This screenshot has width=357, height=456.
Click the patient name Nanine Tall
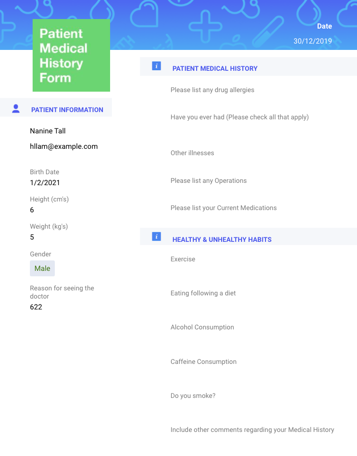pyautogui.click(x=48, y=131)
